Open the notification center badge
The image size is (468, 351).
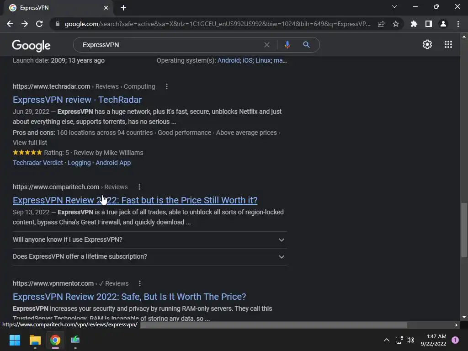(455, 340)
